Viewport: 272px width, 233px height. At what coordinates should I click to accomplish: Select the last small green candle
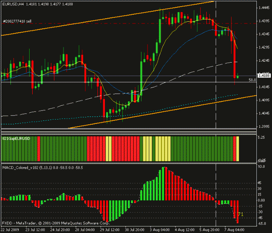[x=238, y=77]
